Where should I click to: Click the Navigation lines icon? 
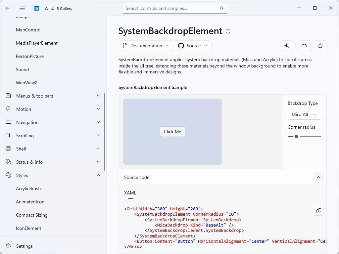[x=8, y=122]
